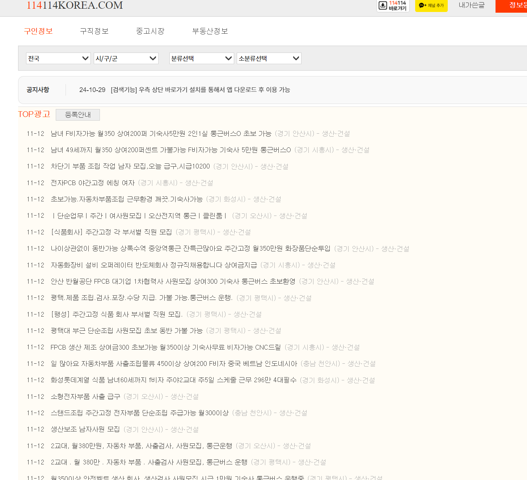Open listing 2교대, 월380만원, 자동차 부품 (경기 오산시)
The width and height of the screenshot is (527, 480).
pyautogui.click(x=142, y=446)
